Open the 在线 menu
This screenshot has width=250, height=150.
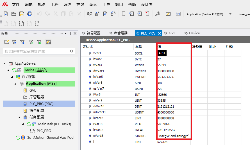pos(80,4)
